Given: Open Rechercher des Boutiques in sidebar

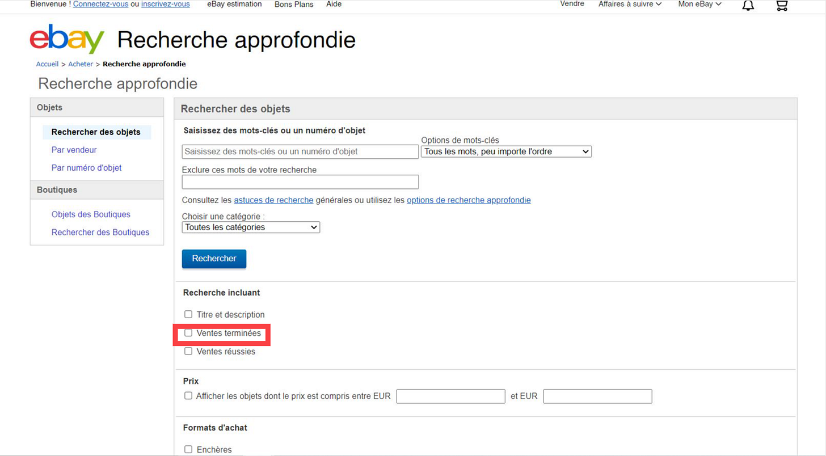Looking at the screenshot, I should click(x=100, y=232).
